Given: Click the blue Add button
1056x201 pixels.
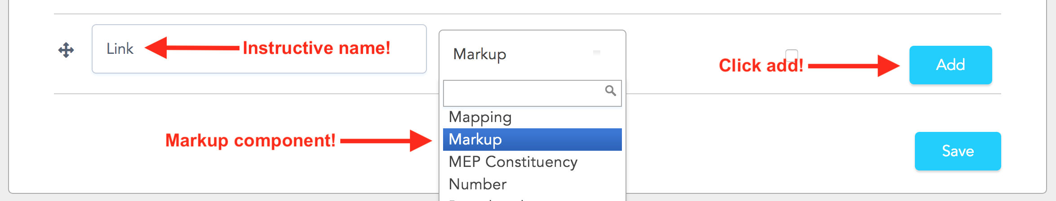Looking at the screenshot, I should (x=950, y=65).
